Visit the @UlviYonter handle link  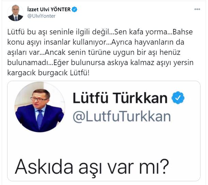click(41, 16)
